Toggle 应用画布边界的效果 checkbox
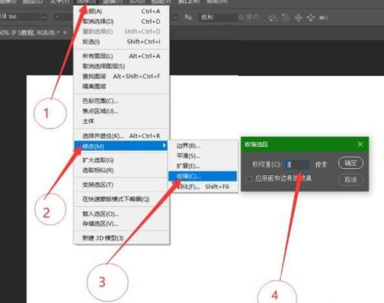The height and width of the screenshot is (303, 384). (x=249, y=179)
